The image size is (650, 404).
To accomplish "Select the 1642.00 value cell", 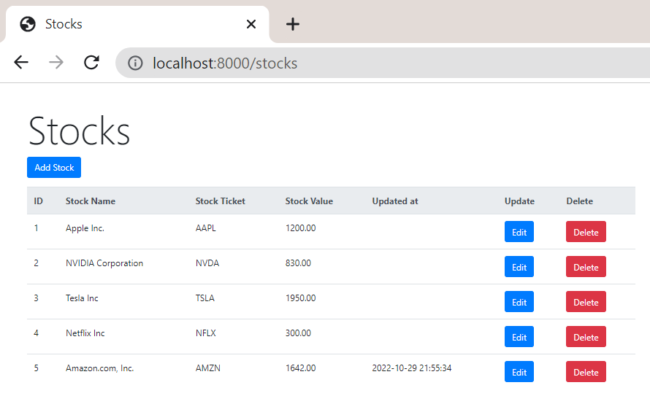I will [301, 368].
